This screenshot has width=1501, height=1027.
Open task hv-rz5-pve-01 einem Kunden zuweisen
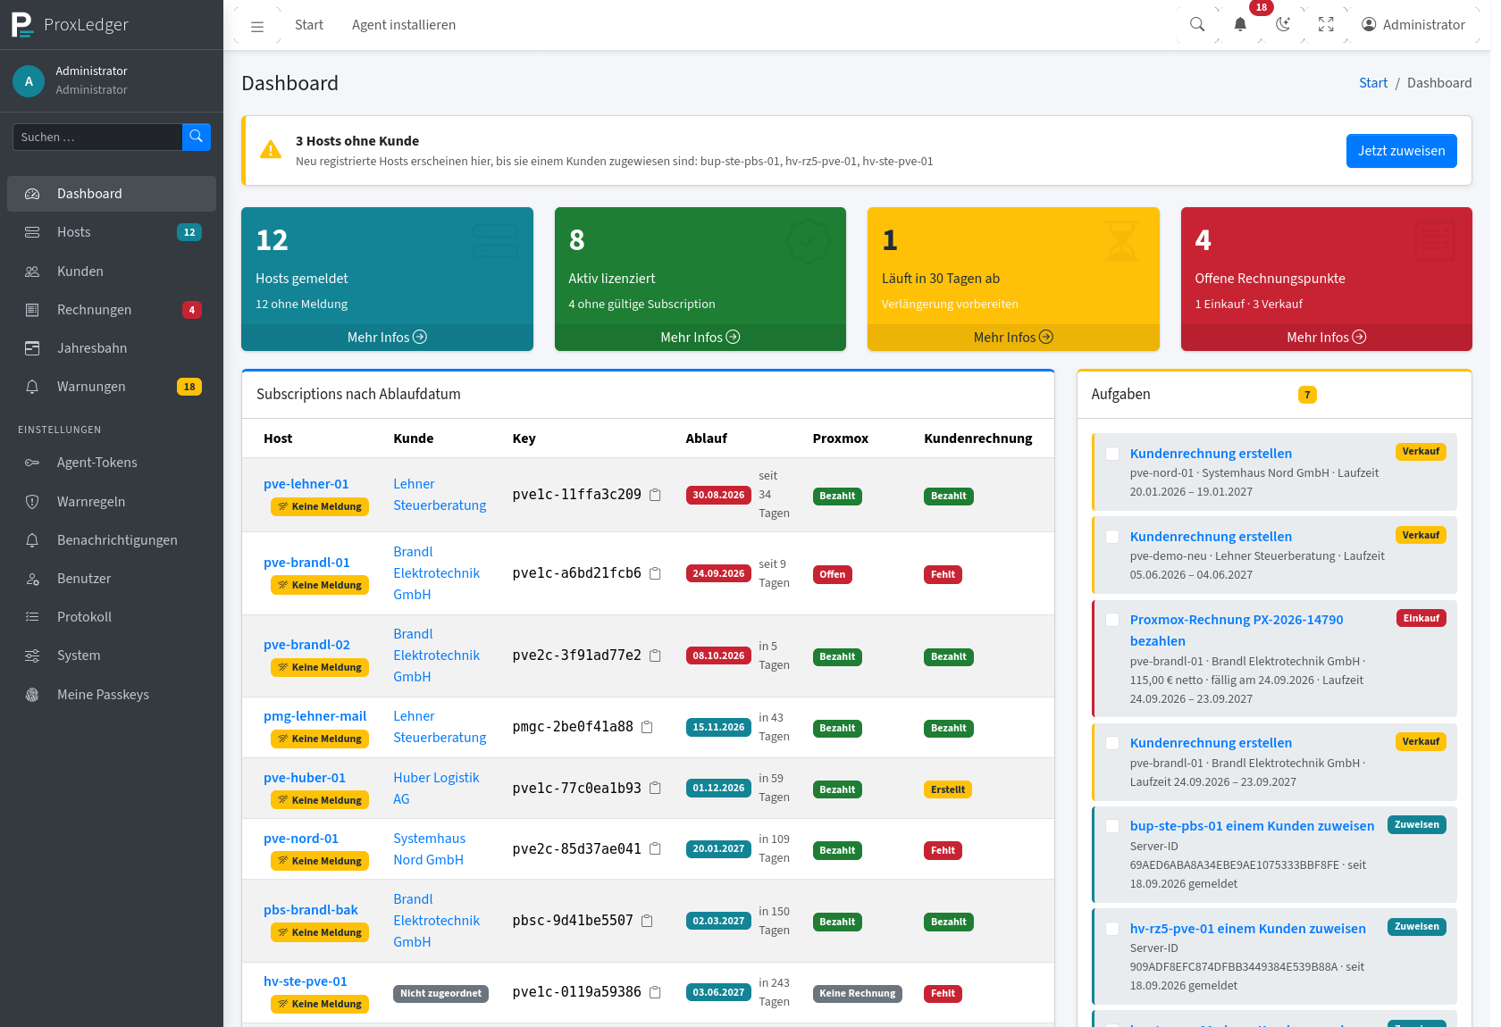pos(1247,929)
